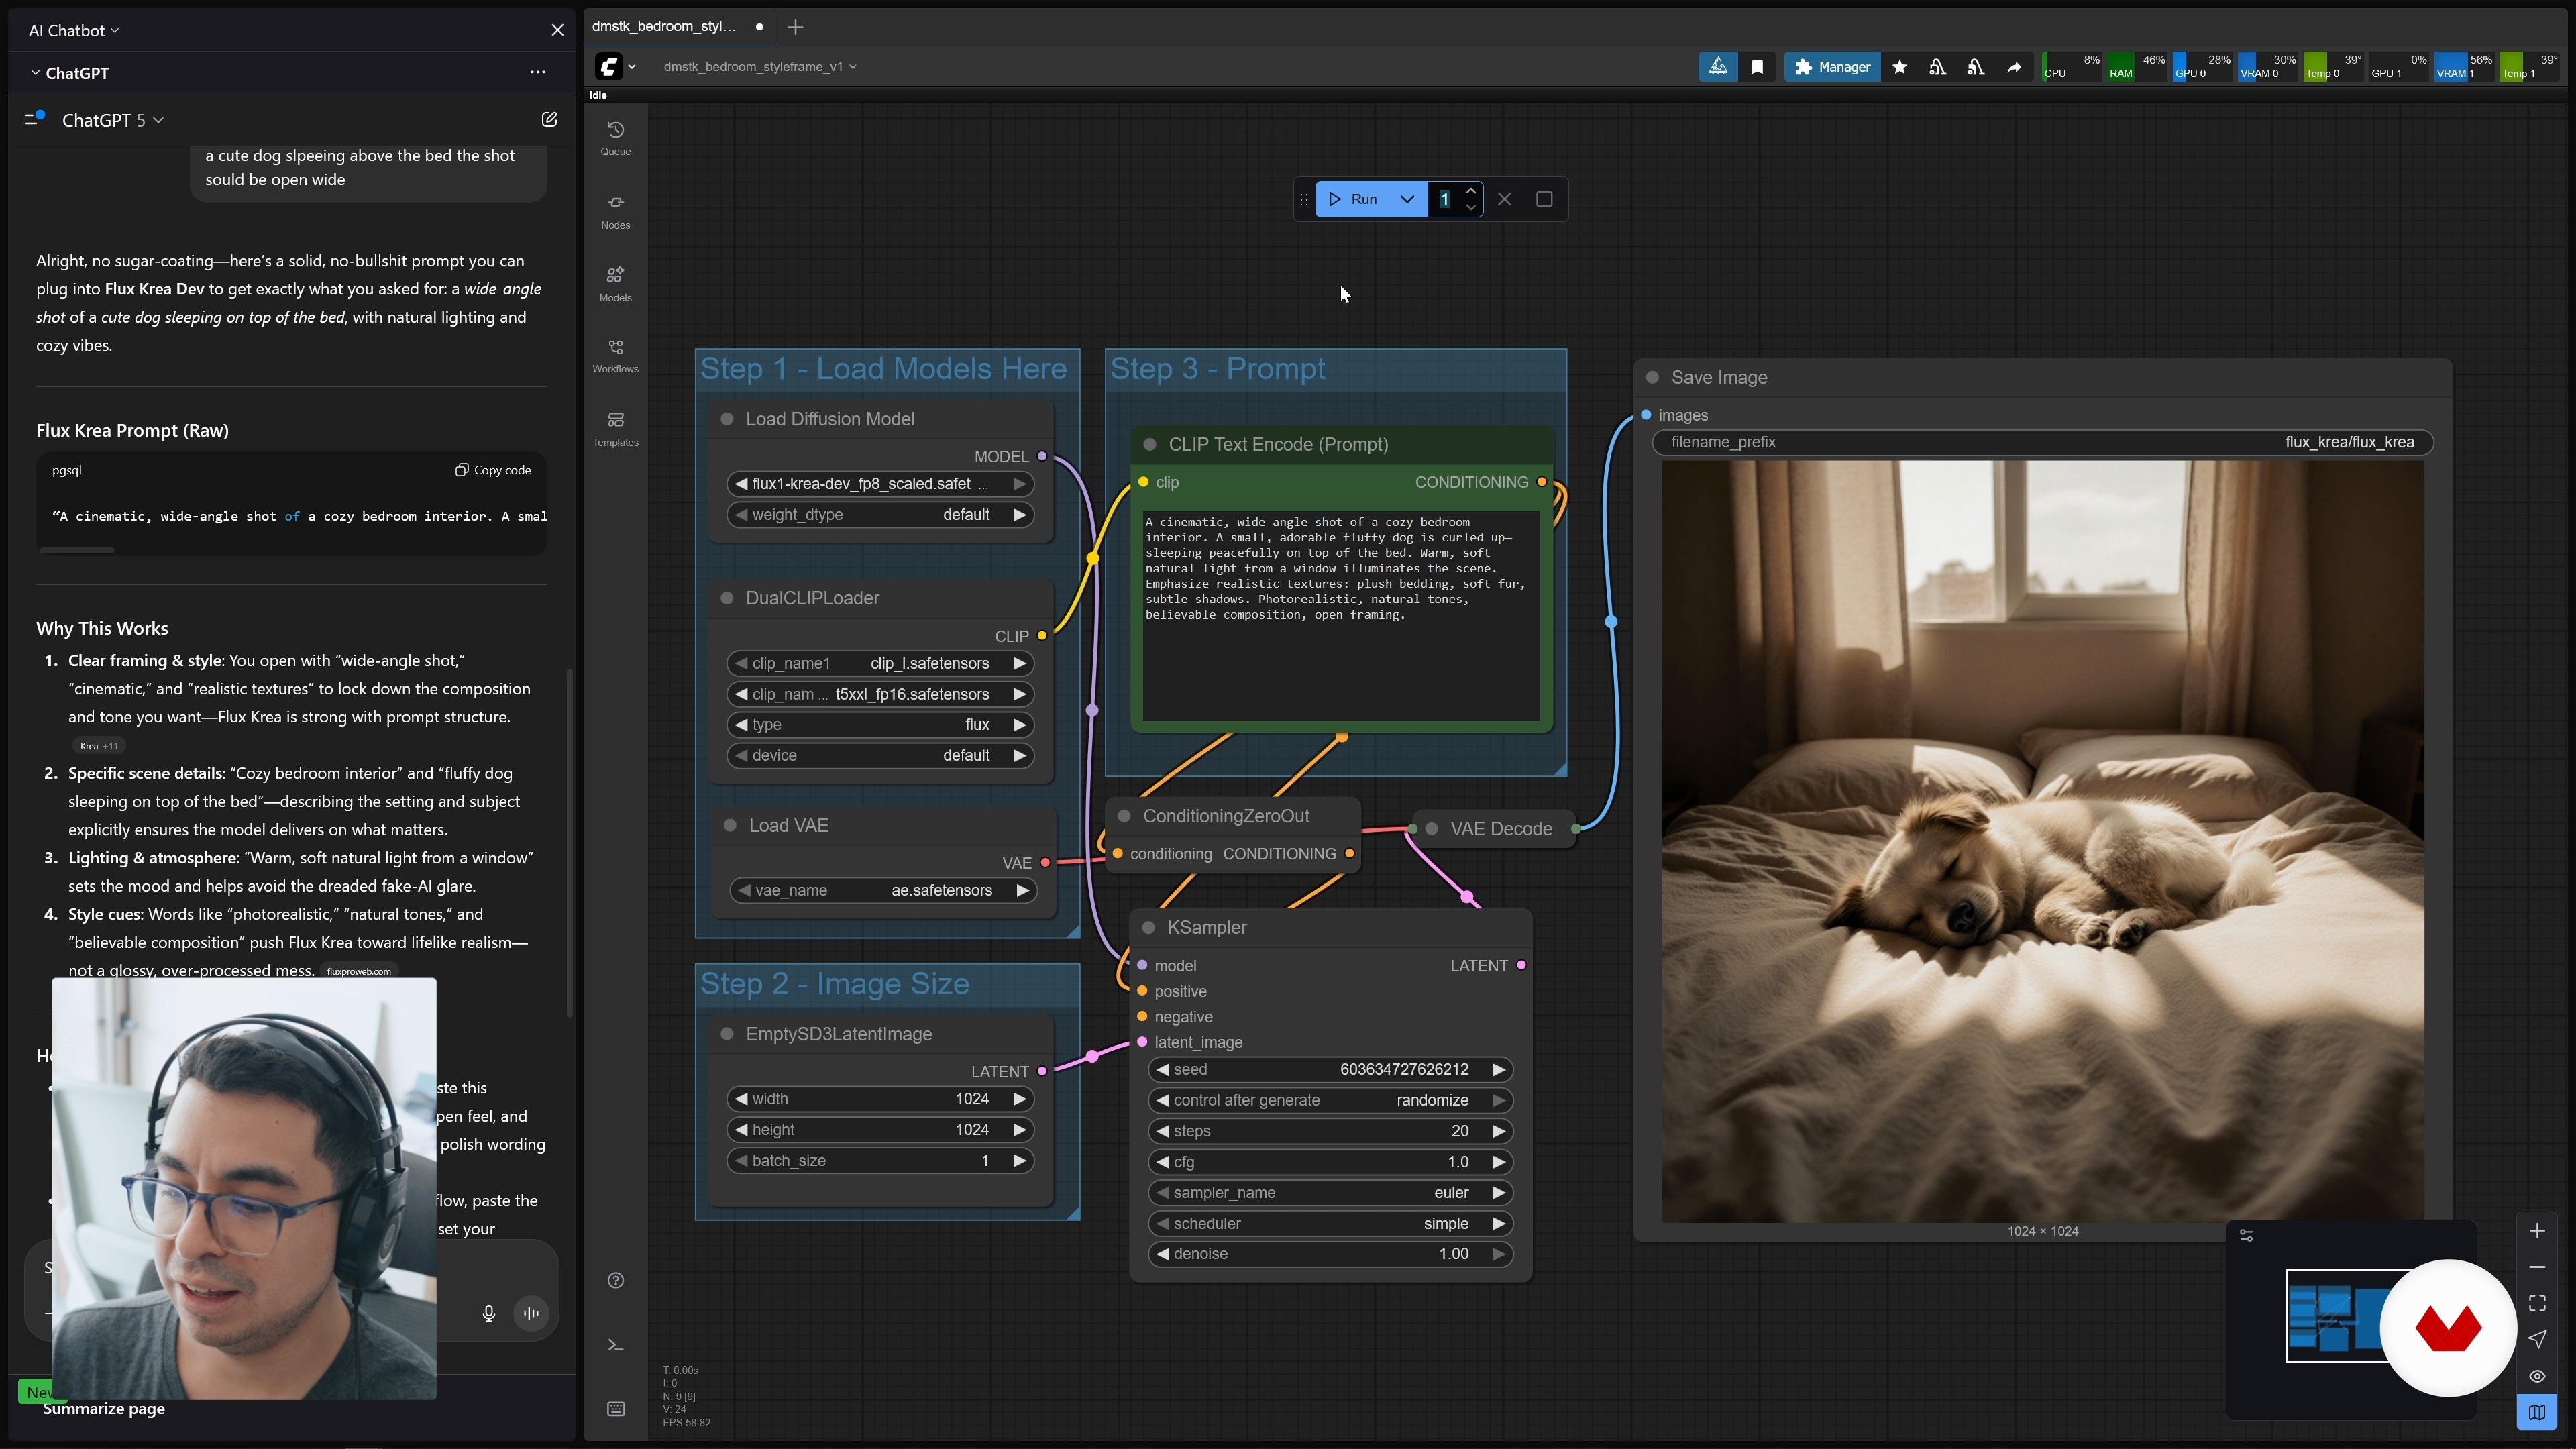Toggle the ChatGPT sidebar menu icon
Viewport: 2576px width, 1449px height.
(x=35, y=118)
